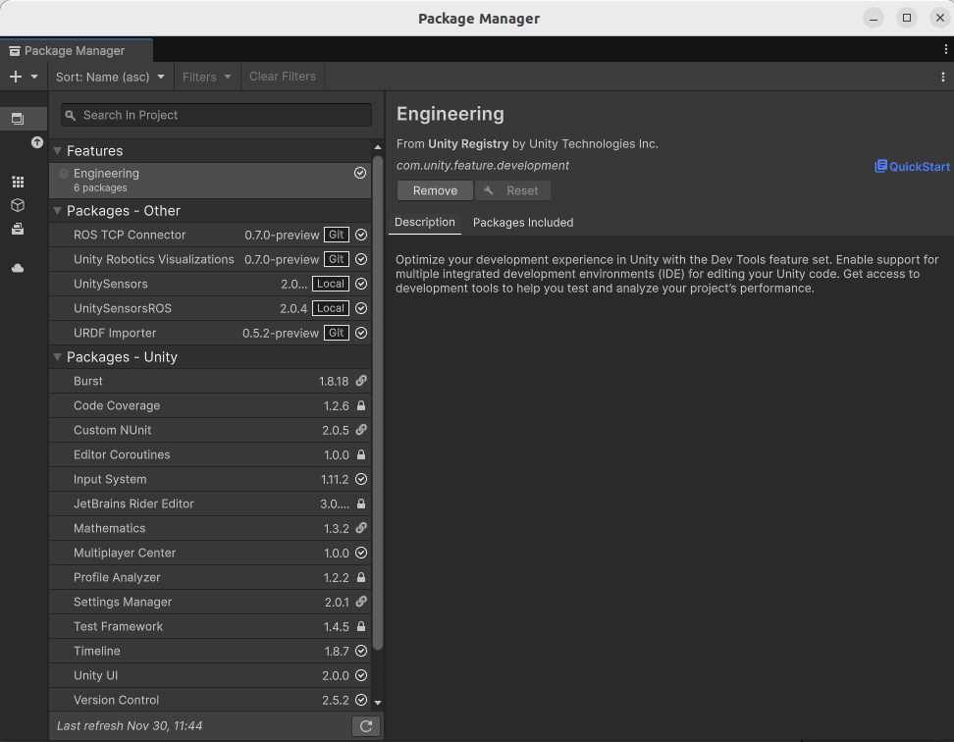Open Built-in packages via the inbox icon
Viewport: 954px width, 742px height.
pyautogui.click(x=18, y=229)
